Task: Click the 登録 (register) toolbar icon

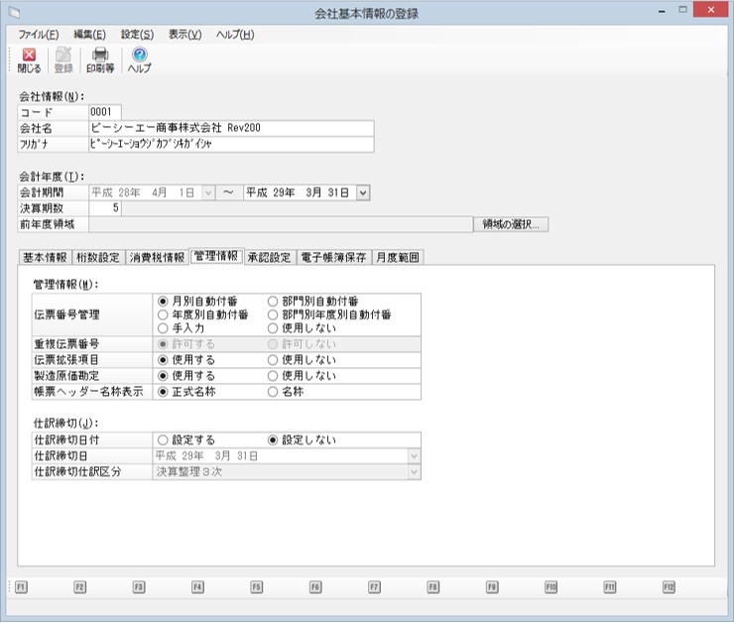Action: (63, 60)
